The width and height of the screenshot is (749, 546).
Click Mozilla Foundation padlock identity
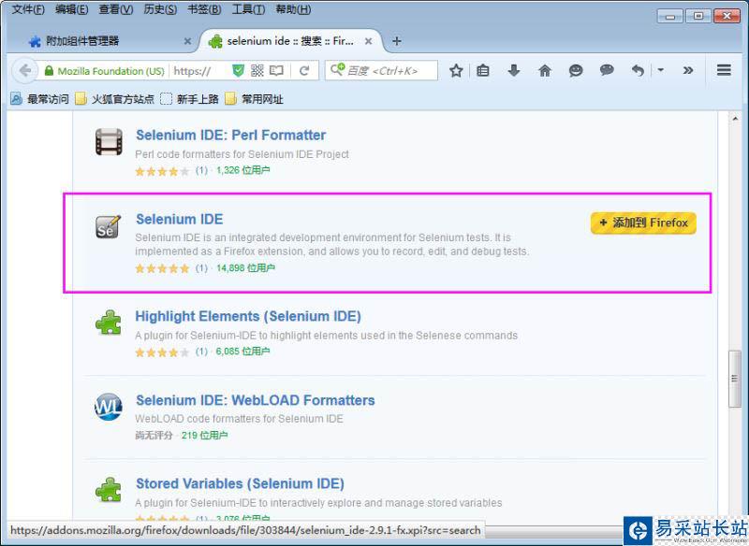[104, 71]
